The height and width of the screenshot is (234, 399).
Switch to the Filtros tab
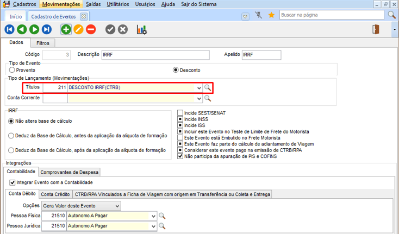coord(43,43)
